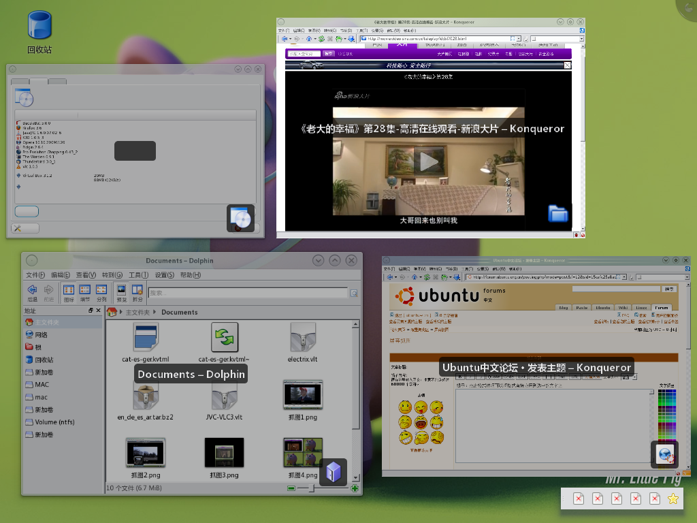Screen dimensions: 697x523
Task: Click the play button on the sina video
Action: tap(429, 161)
